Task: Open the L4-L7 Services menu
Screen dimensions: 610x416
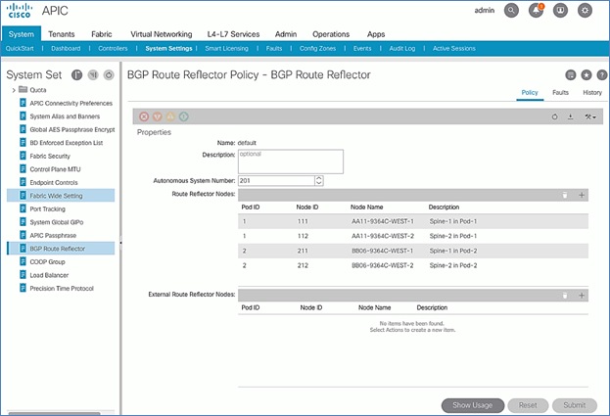Action: [233, 34]
